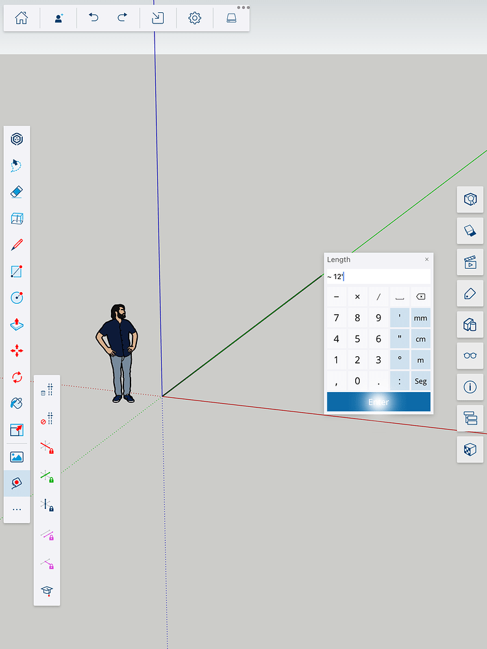The width and height of the screenshot is (487, 649).
Task: Select the m unit key
Action: point(420,360)
